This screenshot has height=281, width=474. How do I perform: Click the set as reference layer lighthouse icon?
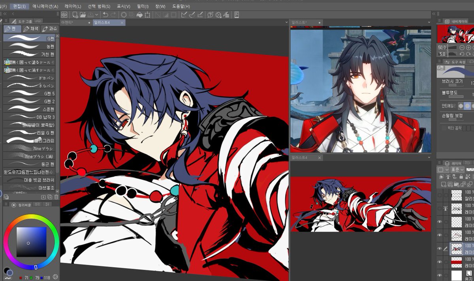point(448,176)
